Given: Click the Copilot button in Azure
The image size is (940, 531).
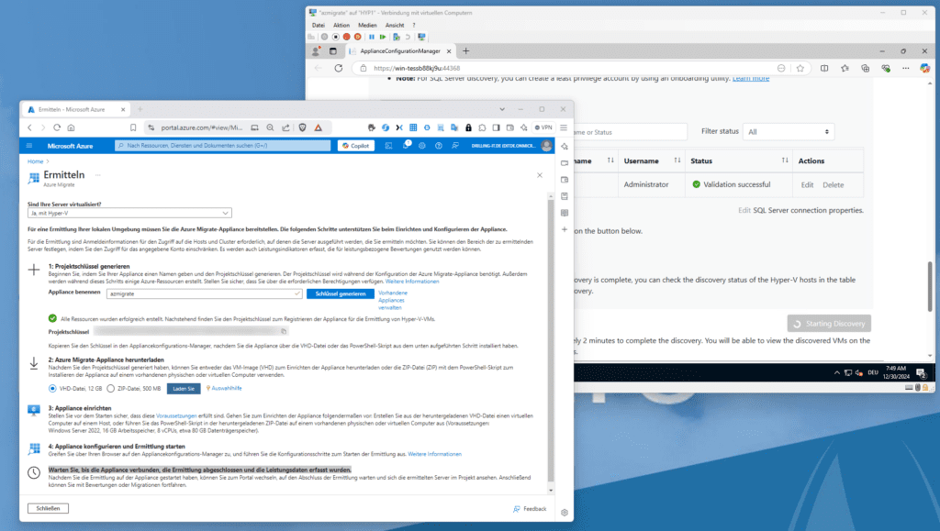Looking at the screenshot, I should point(356,146).
